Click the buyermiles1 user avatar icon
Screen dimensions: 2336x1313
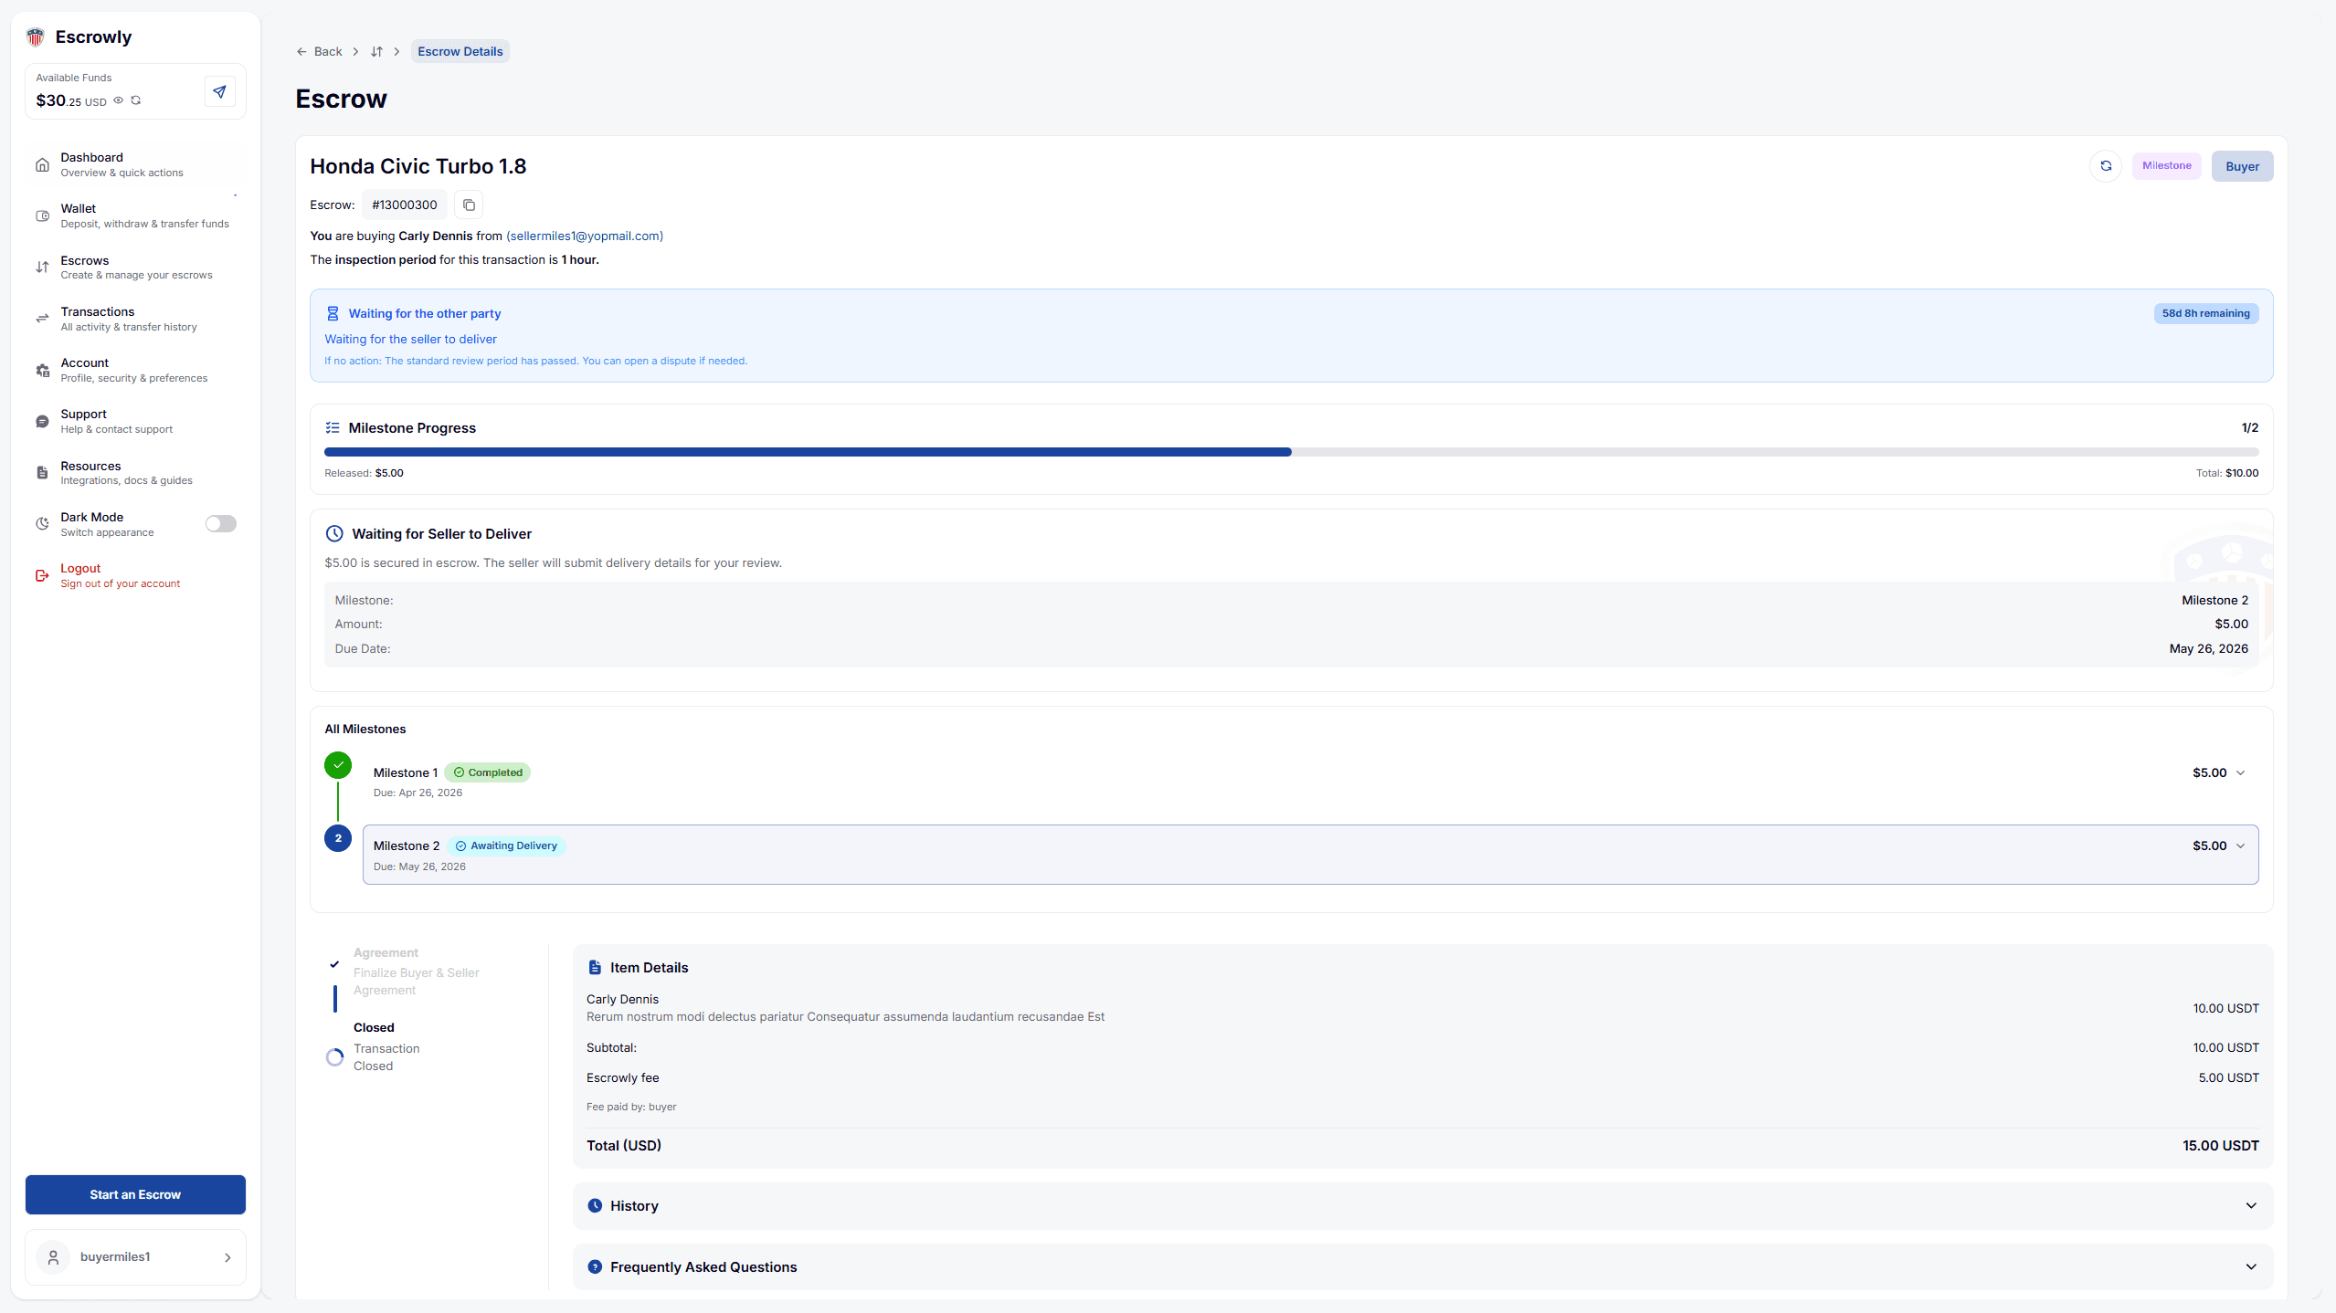point(53,1257)
